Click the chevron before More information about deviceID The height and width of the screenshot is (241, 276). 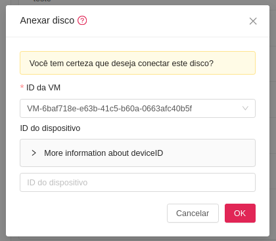point(34,153)
